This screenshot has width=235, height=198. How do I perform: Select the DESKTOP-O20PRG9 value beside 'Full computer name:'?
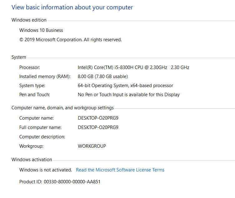98,127
